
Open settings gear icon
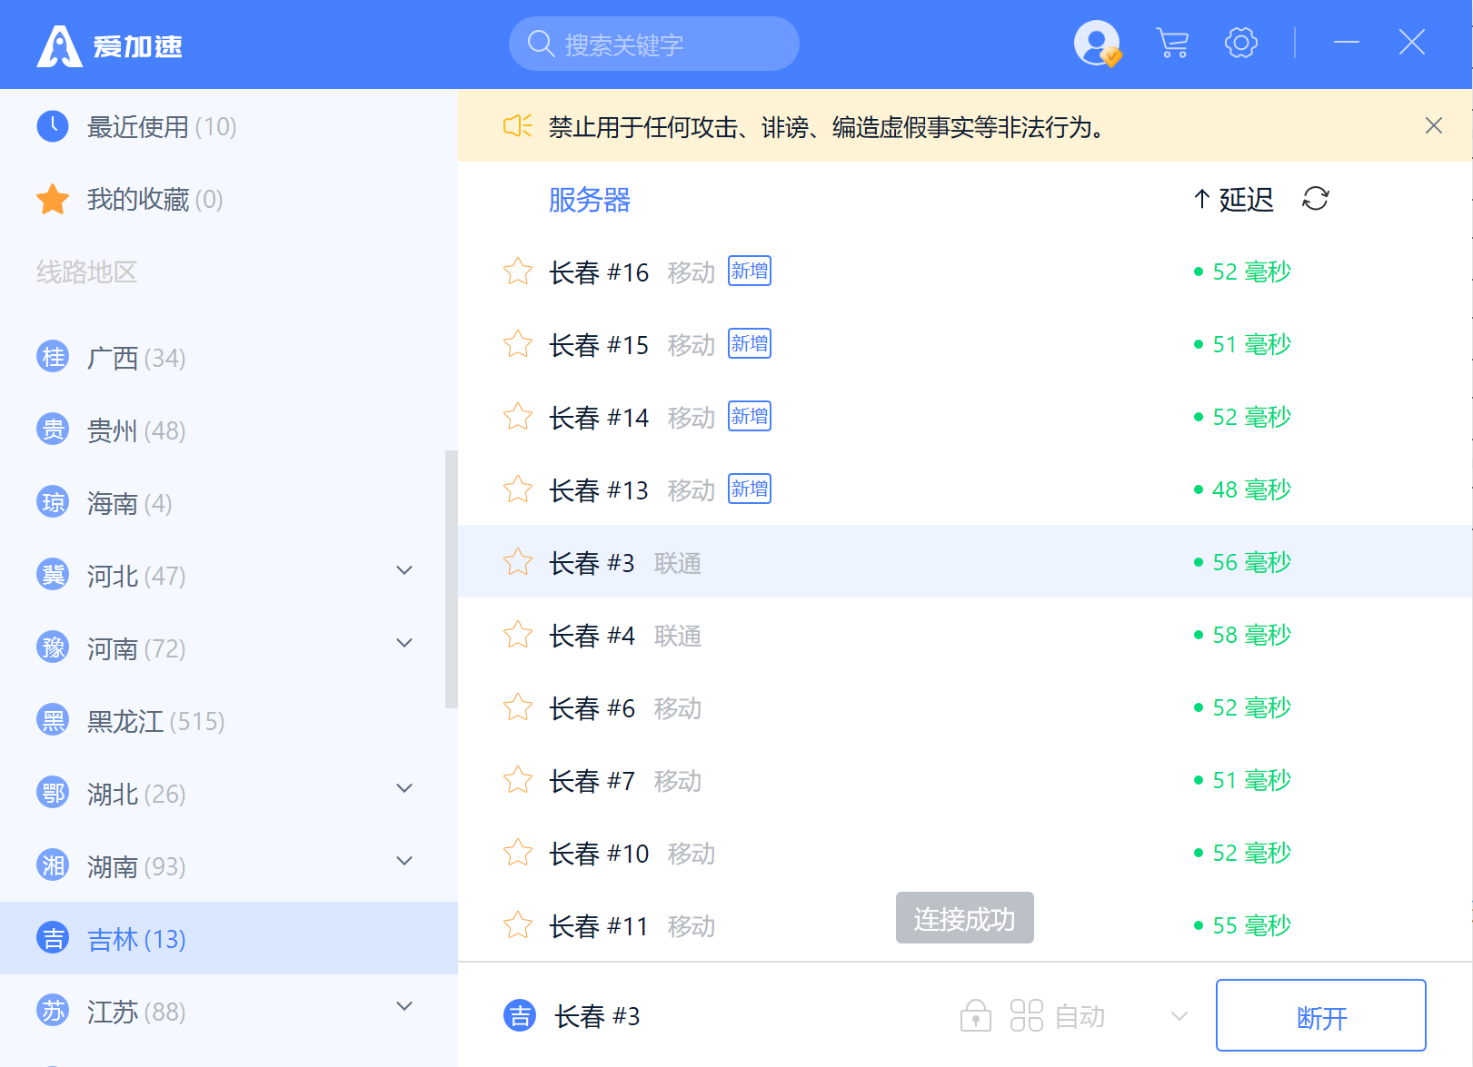pos(1241,43)
